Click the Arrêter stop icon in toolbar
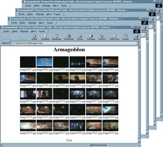163x147 pixels. tap(34, 36)
